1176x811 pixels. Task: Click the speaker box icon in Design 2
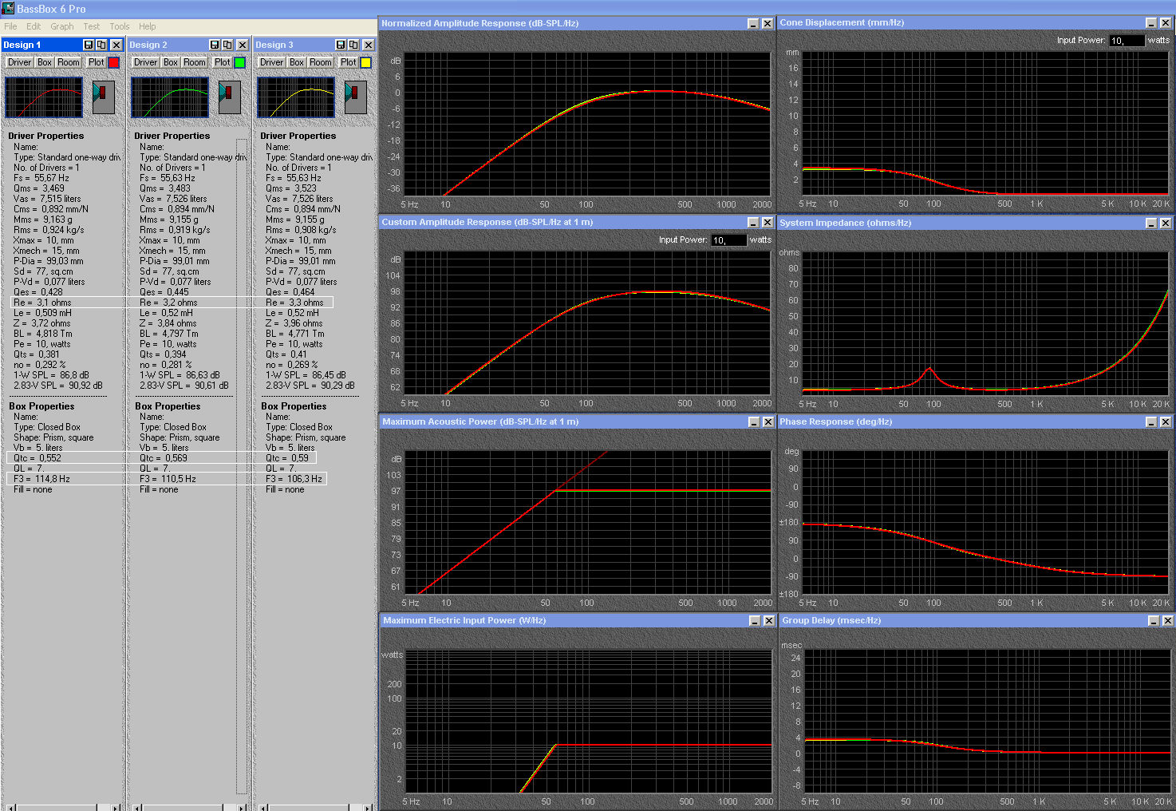230,97
